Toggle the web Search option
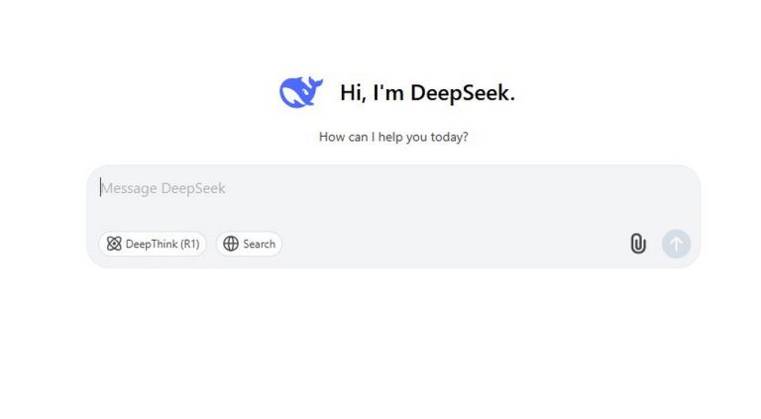This screenshot has height=419, width=761. pyautogui.click(x=249, y=244)
